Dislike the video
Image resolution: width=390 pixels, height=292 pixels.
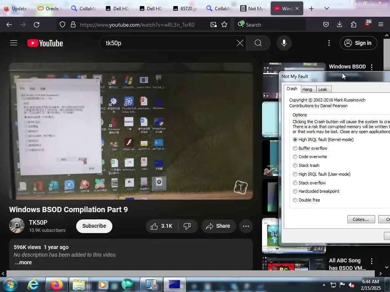click(x=187, y=226)
